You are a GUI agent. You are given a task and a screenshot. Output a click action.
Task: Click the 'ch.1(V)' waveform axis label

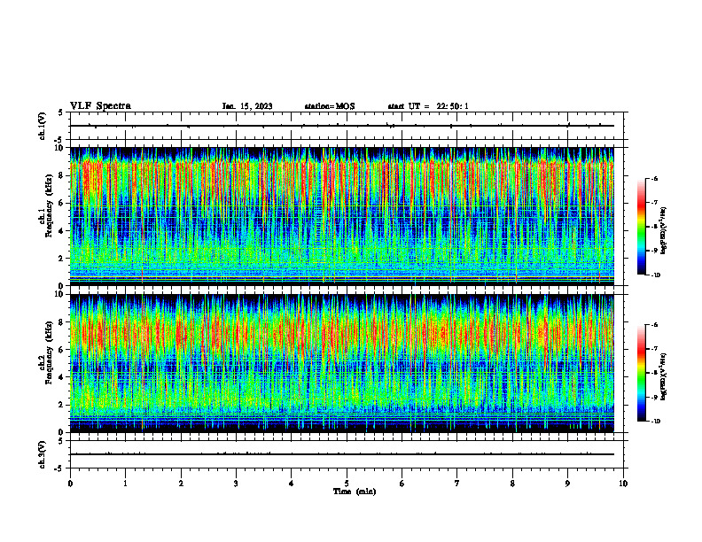[42, 126]
